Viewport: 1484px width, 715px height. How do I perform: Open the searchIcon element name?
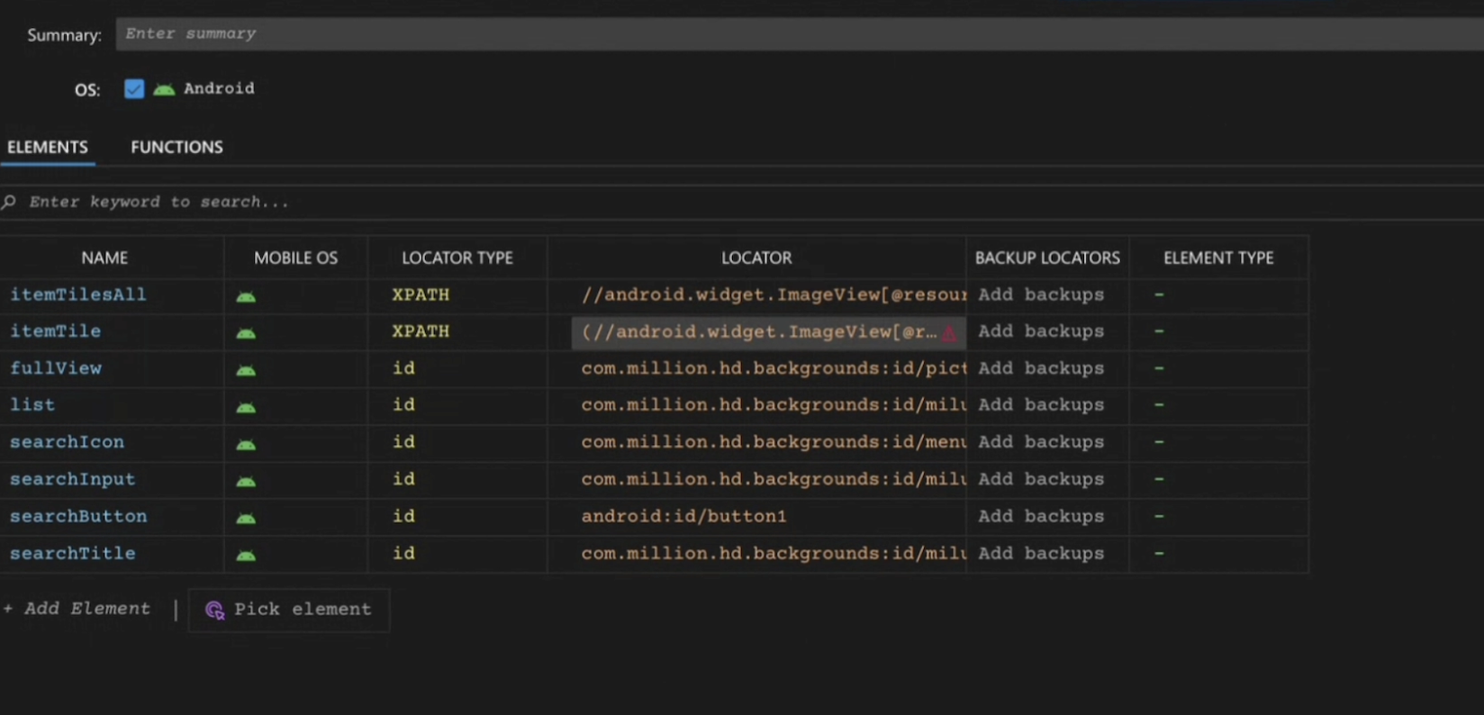click(x=68, y=442)
